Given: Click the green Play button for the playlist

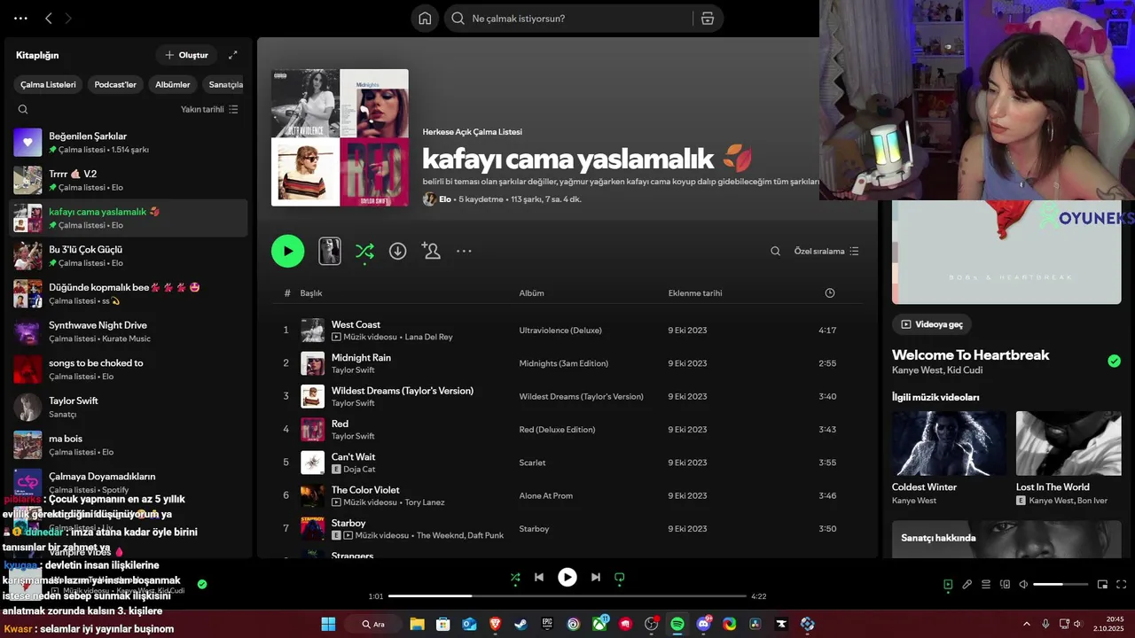Looking at the screenshot, I should (287, 251).
